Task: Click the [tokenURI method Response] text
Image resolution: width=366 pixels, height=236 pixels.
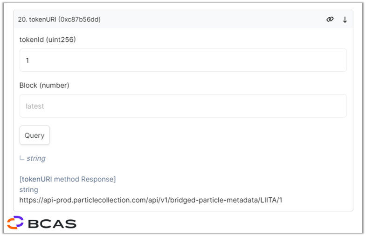Action: [x=68, y=179]
